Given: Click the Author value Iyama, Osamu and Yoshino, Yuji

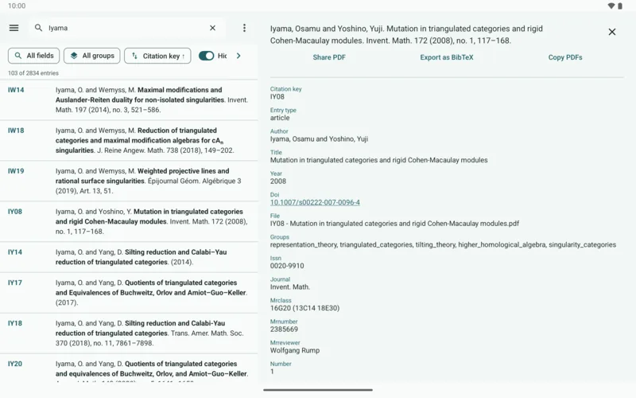Looking at the screenshot, I should 320,139.
